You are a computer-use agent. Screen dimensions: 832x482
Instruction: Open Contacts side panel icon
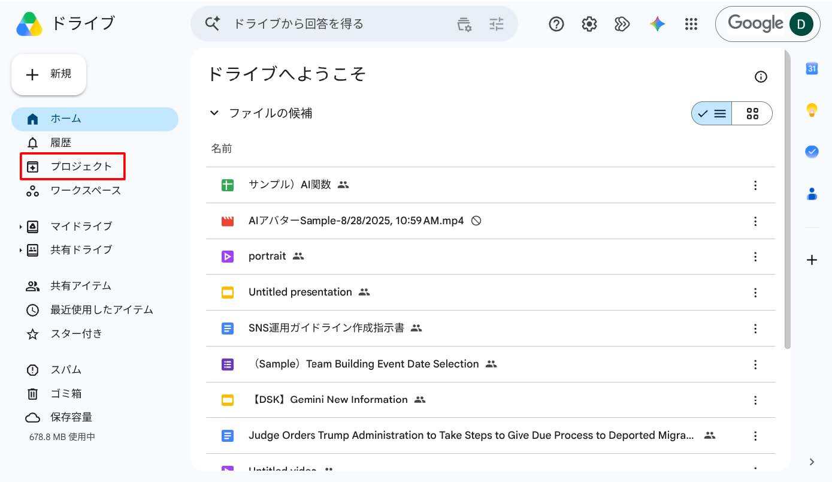(x=812, y=194)
